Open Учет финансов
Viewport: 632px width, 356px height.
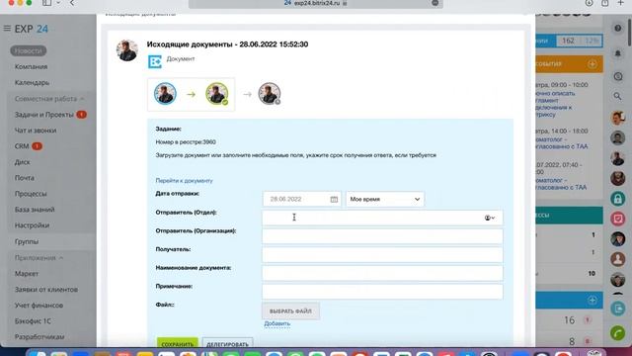39,306
